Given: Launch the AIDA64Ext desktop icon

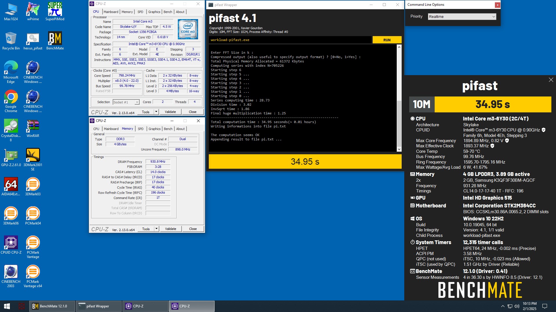Looking at the screenshot, I should (x=11, y=187).
